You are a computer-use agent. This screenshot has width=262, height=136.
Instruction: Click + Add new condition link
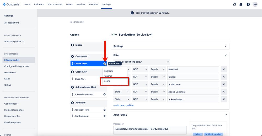tap(124, 105)
